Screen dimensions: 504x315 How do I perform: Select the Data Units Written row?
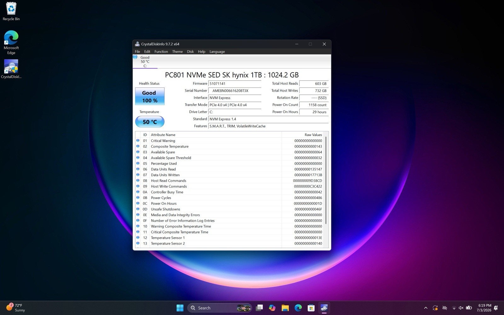click(x=230, y=175)
